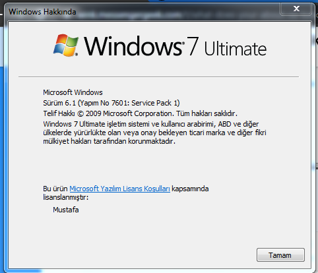
Task: Click the Windows 7 Ultimate heading
Action: [175, 46]
